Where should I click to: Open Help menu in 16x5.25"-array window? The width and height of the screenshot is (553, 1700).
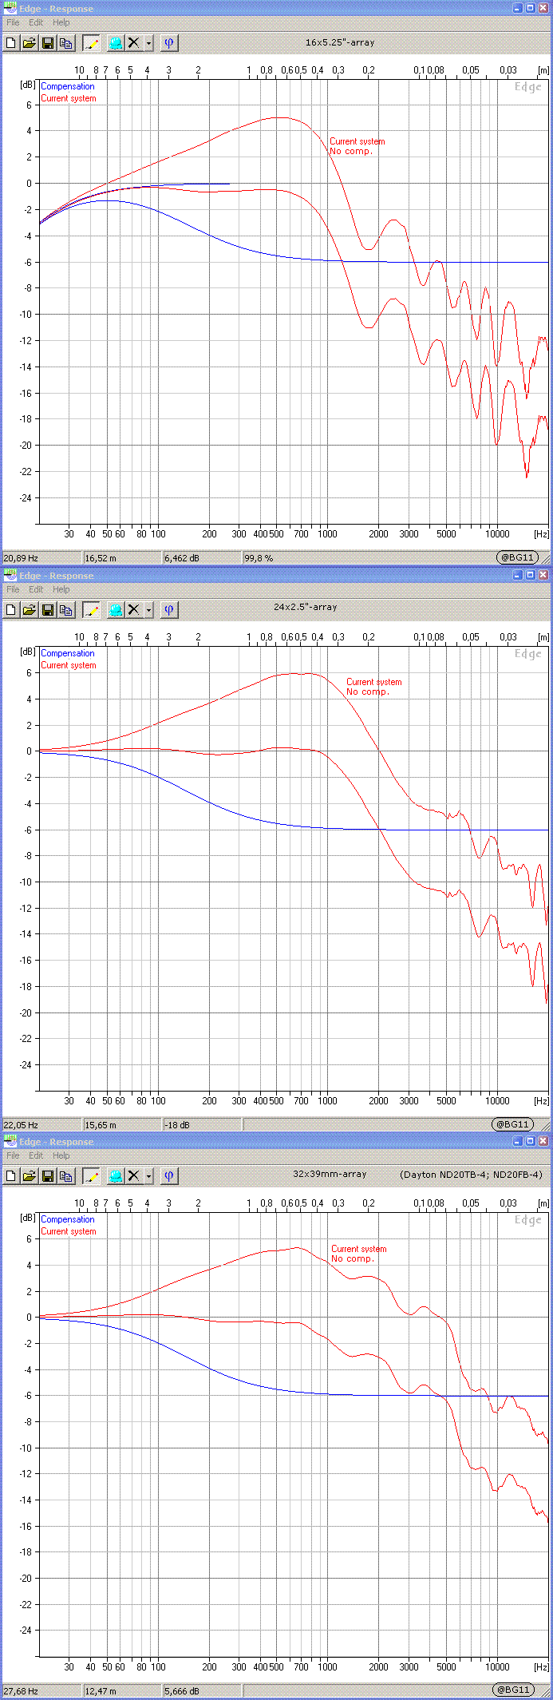(61, 23)
